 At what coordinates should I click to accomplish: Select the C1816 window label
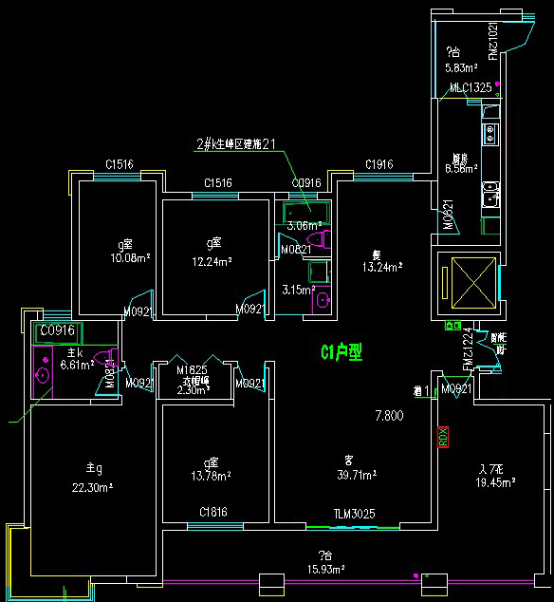pyautogui.click(x=213, y=512)
